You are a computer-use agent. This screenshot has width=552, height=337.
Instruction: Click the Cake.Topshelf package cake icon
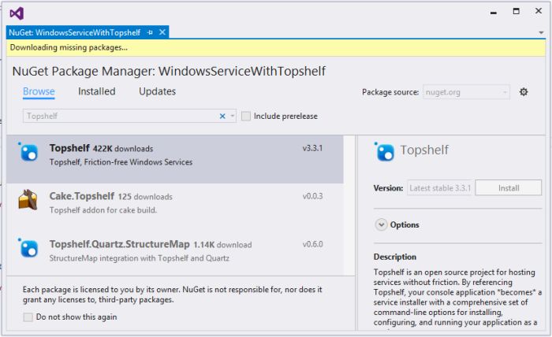[28, 199]
